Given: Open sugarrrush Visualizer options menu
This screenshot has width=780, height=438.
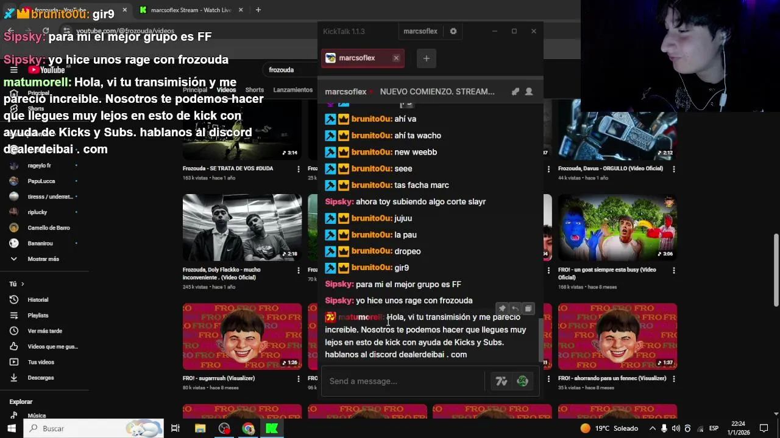Looking at the screenshot, I should point(298,378).
